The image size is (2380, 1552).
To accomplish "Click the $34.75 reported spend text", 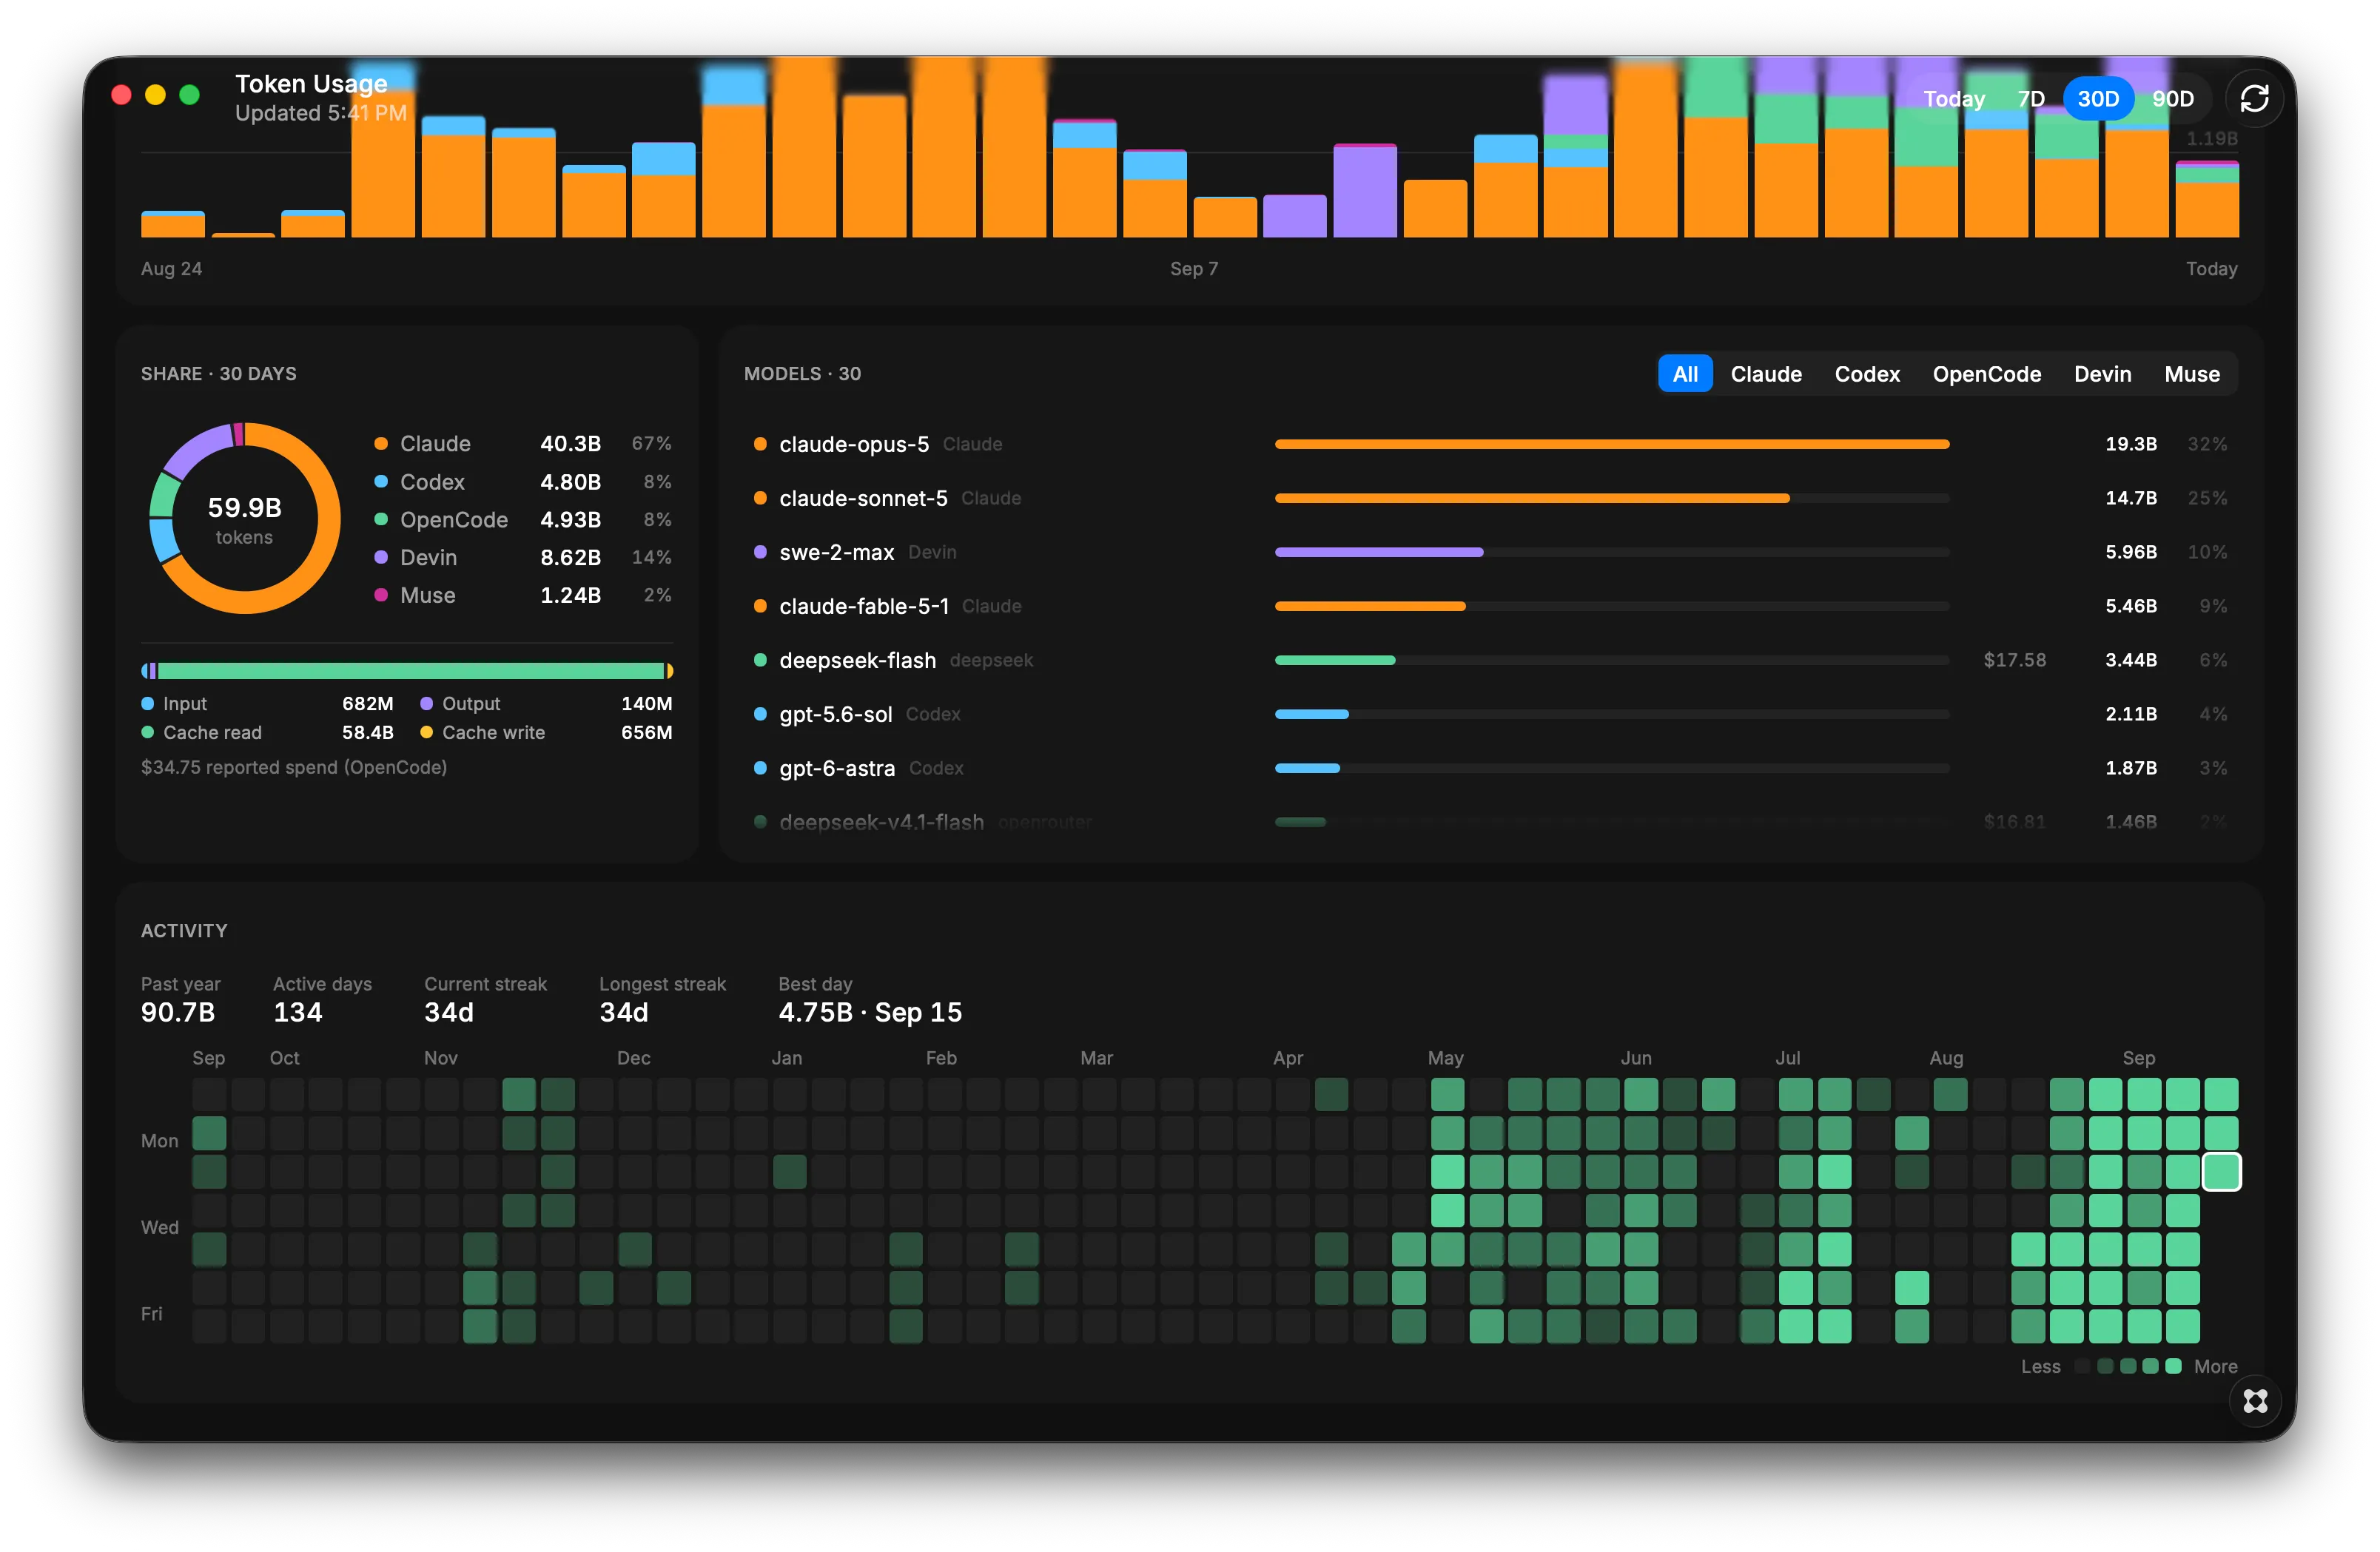I will [x=294, y=768].
